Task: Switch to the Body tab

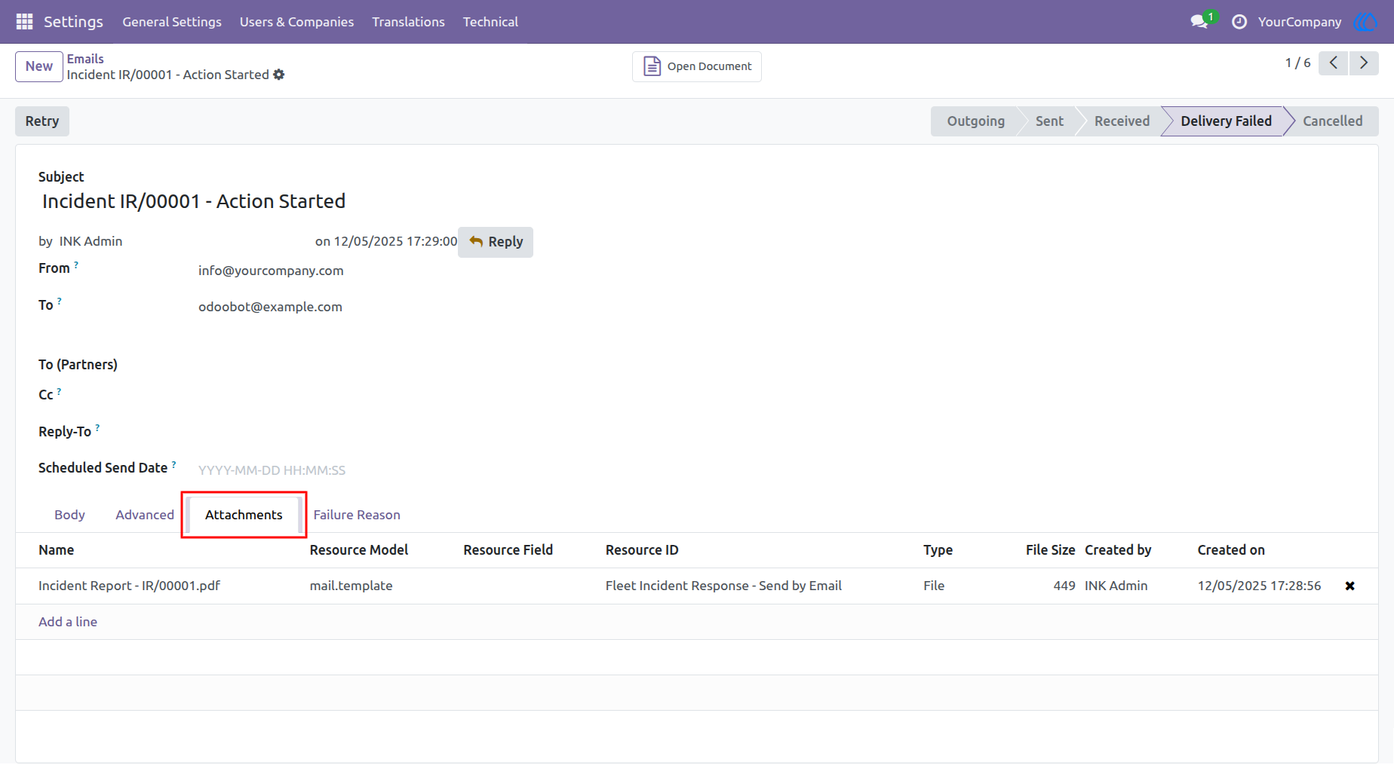Action: (x=69, y=515)
